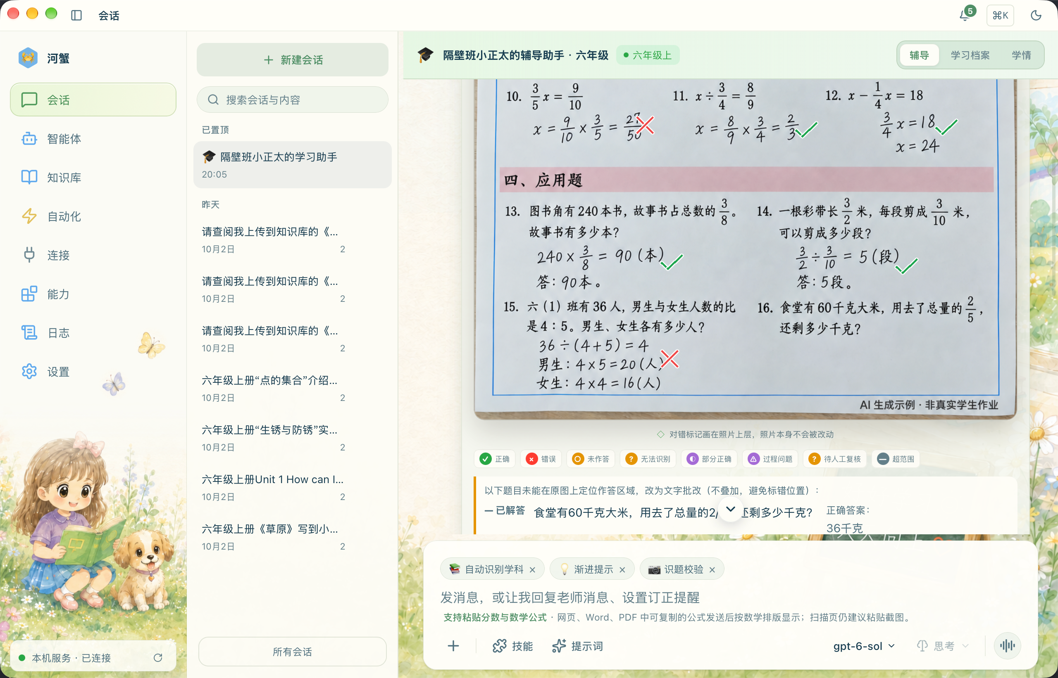
Task: Remove the 渐进提示 chip
Action: coord(622,569)
